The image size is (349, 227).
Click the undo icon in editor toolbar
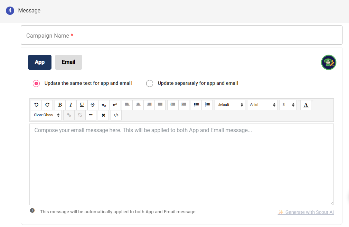36,105
